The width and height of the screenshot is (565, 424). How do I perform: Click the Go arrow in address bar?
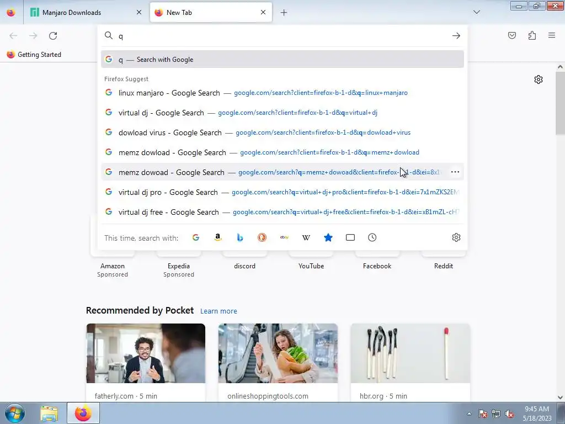[456, 36]
